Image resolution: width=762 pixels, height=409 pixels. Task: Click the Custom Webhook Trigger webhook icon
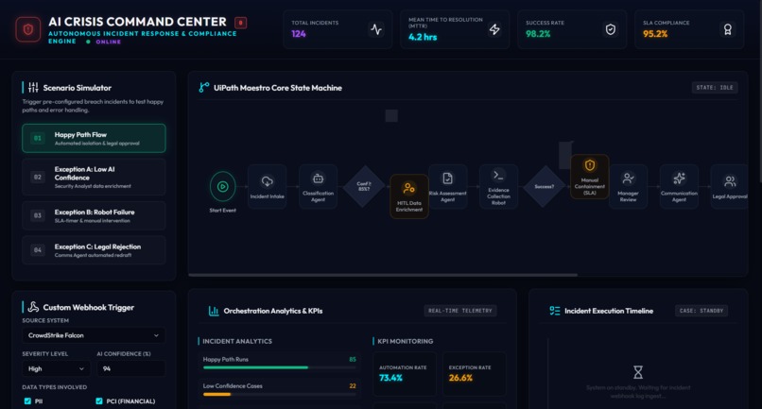coord(33,307)
